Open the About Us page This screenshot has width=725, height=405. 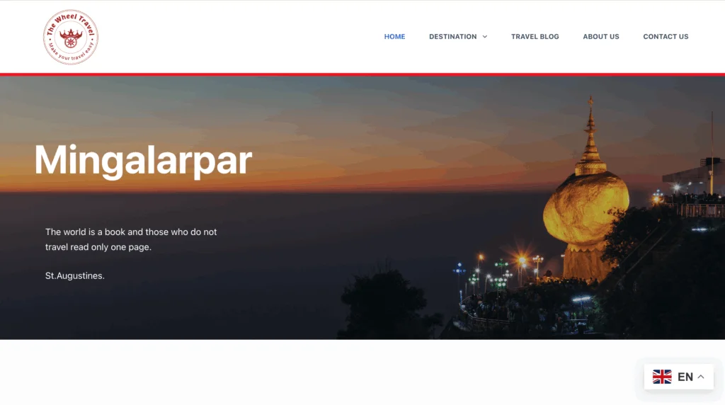600,37
